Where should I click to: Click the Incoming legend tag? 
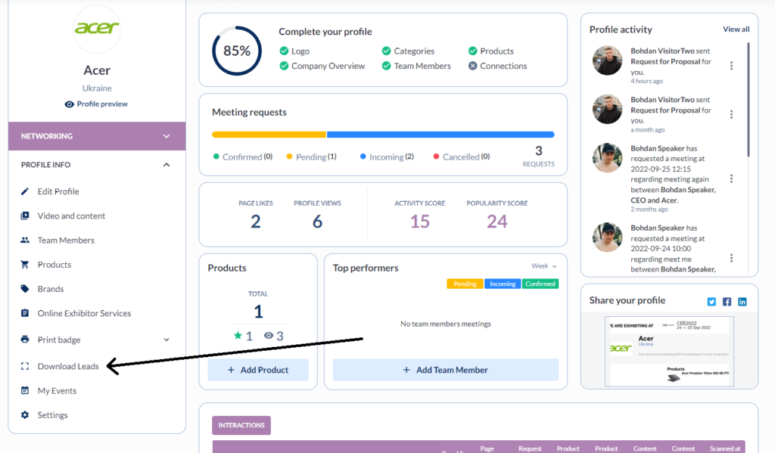(x=503, y=284)
